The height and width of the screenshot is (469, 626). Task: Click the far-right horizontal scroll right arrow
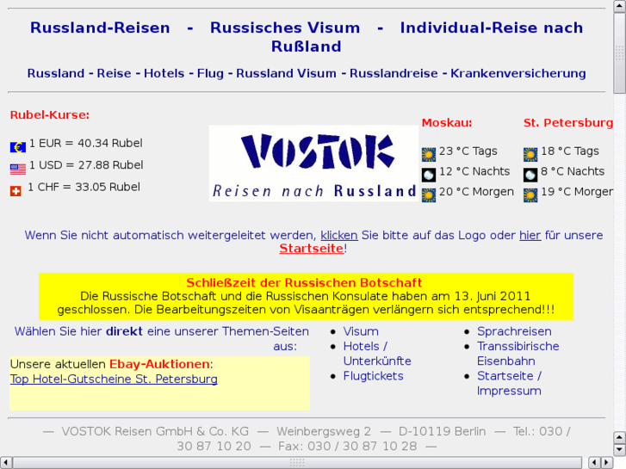pos(607,463)
